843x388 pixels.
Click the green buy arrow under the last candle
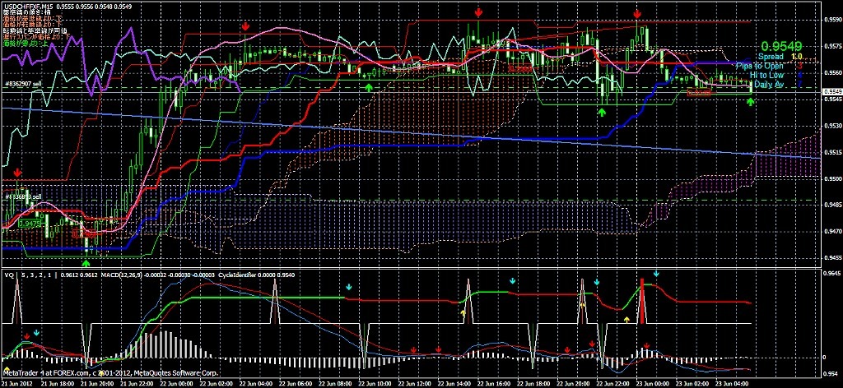(751, 101)
